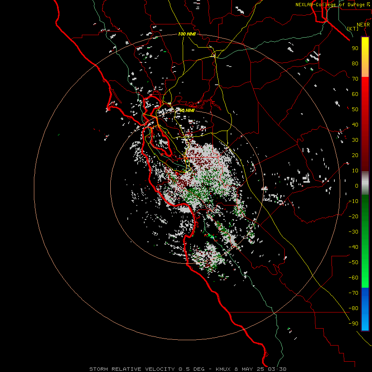Click the -70 value on the velocity scale
The height and width of the screenshot is (372, 372).
[353, 293]
